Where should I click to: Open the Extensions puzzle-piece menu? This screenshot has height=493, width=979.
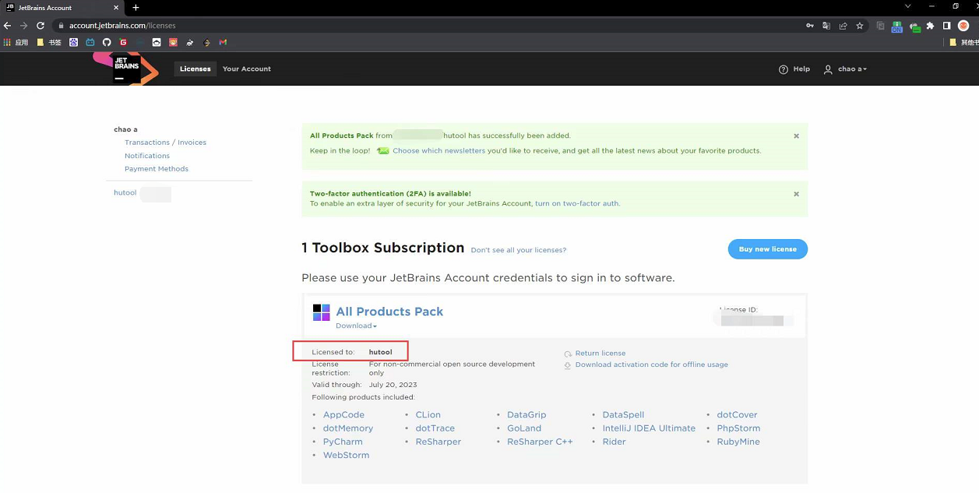pos(930,26)
